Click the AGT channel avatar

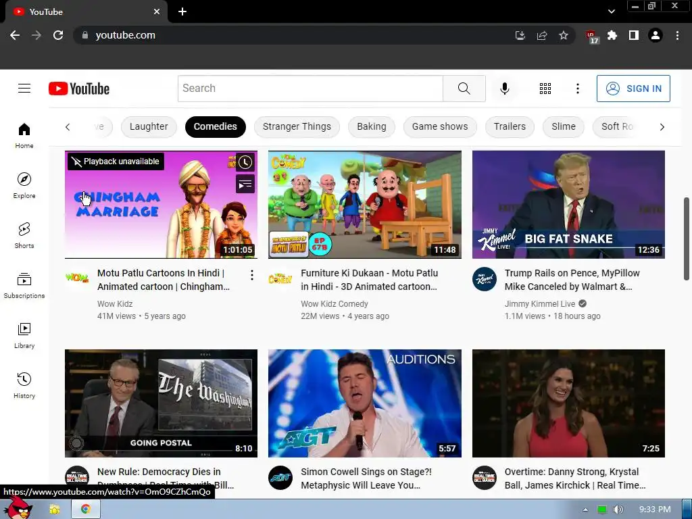pos(280,478)
